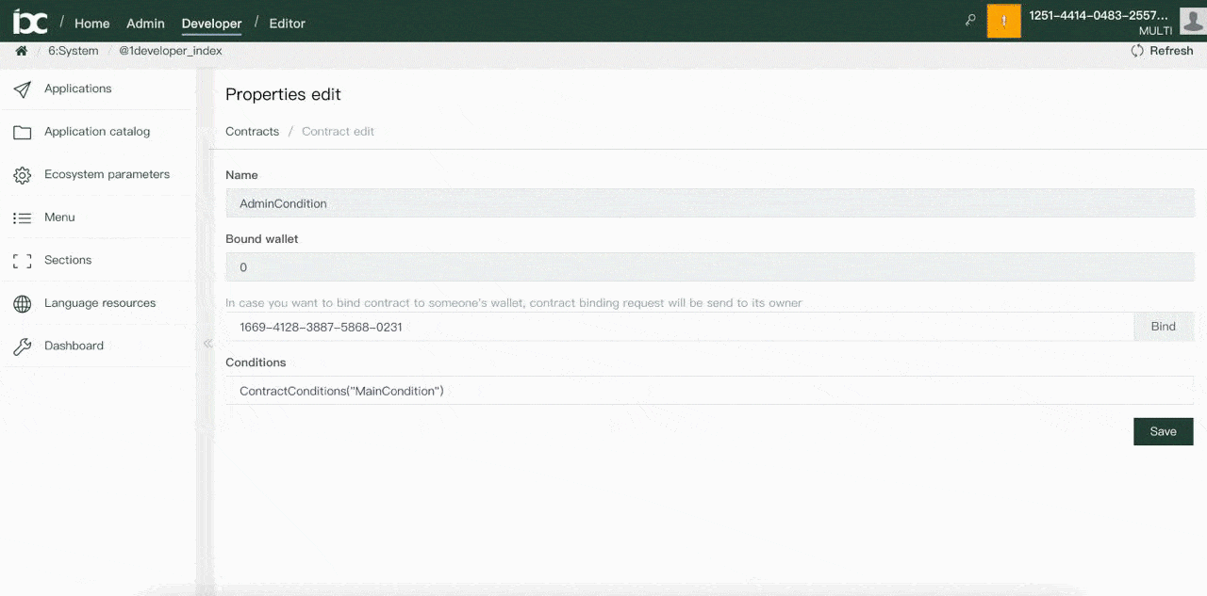This screenshot has height=596, width=1207.
Task: Click the Language resources globe icon
Action: click(x=22, y=303)
